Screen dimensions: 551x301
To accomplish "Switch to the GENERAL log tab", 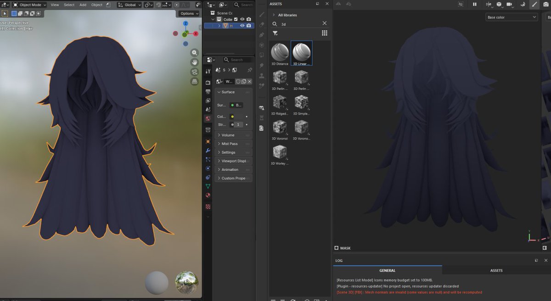I will tap(388, 270).
